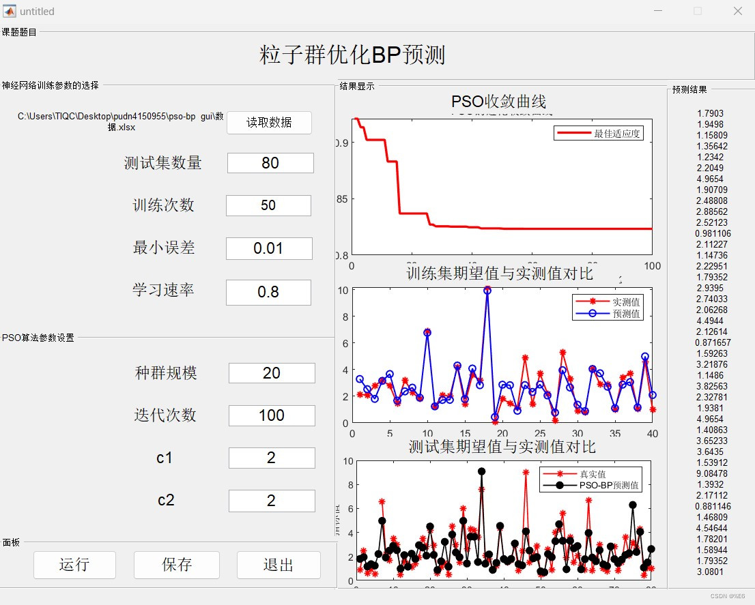Image resolution: width=755 pixels, height=605 pixels.
Task: Select the c1 parameter field
Action: point(271,458)
